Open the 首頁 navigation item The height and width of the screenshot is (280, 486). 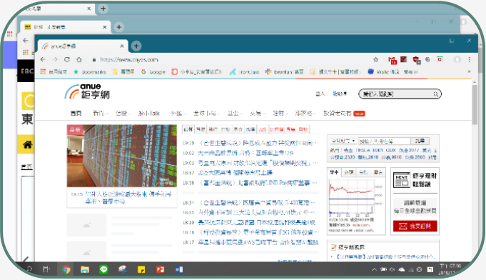[76, 113]
